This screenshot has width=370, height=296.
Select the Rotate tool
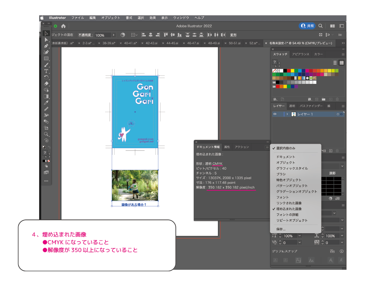point(46,77)
